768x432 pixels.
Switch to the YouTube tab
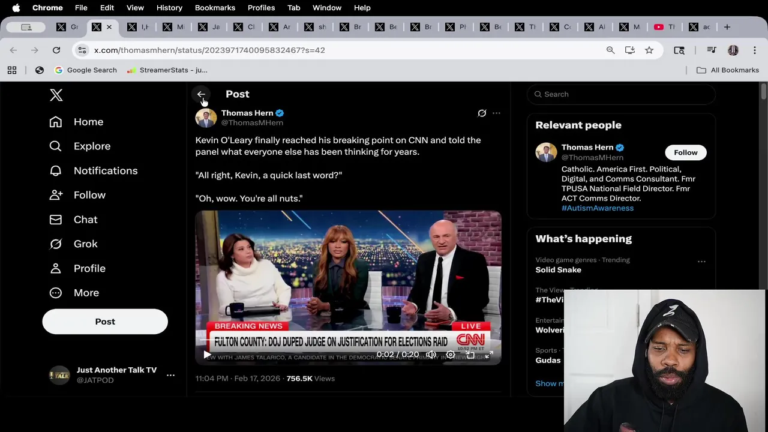pos(665,27)
